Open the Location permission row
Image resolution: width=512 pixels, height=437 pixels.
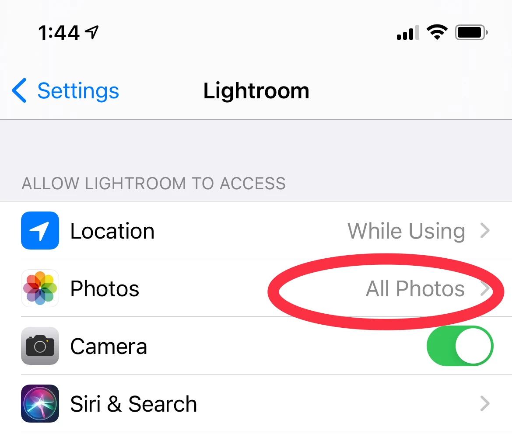pos(256,231)
